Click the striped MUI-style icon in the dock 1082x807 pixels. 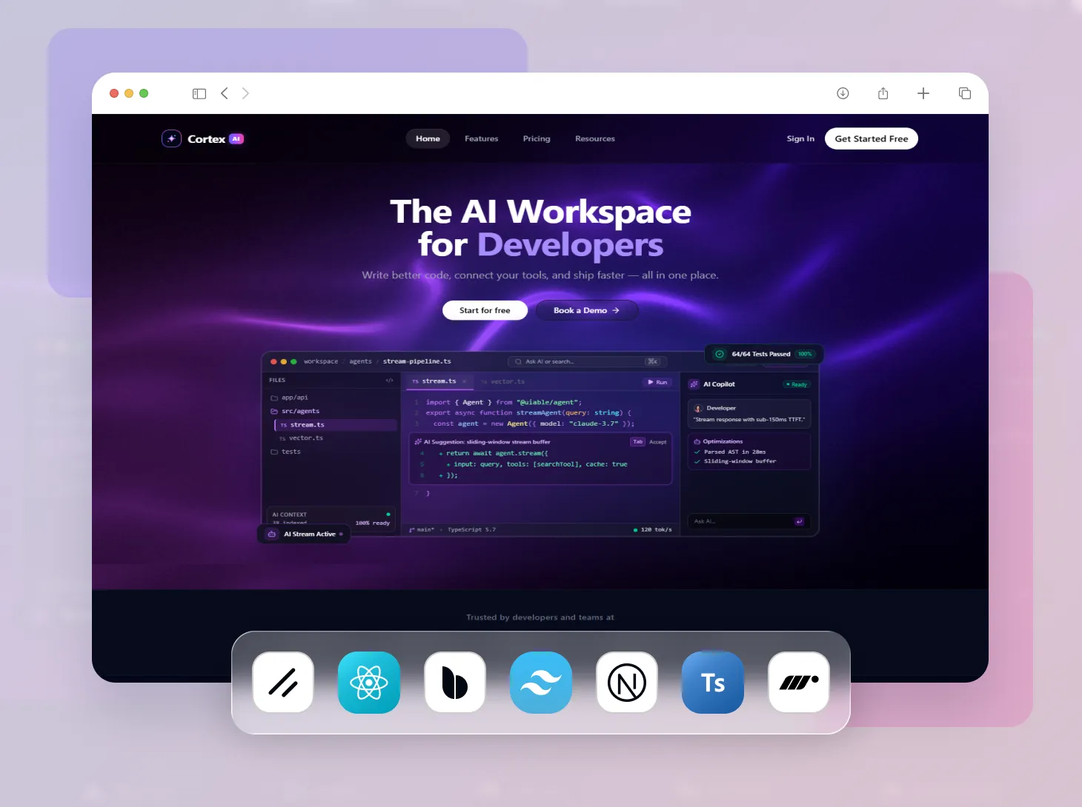(x=799, y=683)
